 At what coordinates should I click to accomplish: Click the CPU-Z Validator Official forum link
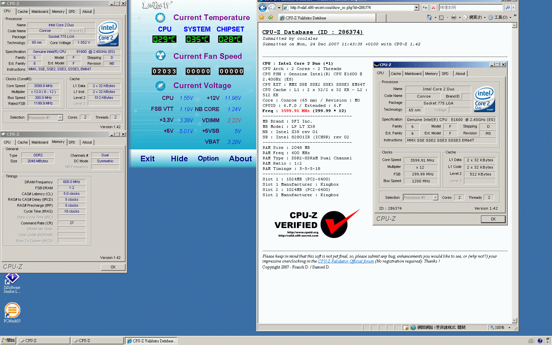pyautogui.click(x=346, y=261)
